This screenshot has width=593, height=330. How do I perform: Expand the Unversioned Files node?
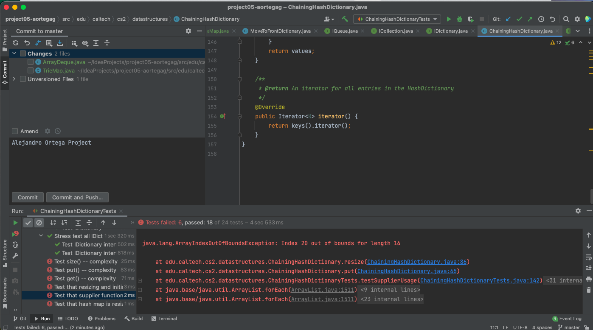tap(14, 79)
